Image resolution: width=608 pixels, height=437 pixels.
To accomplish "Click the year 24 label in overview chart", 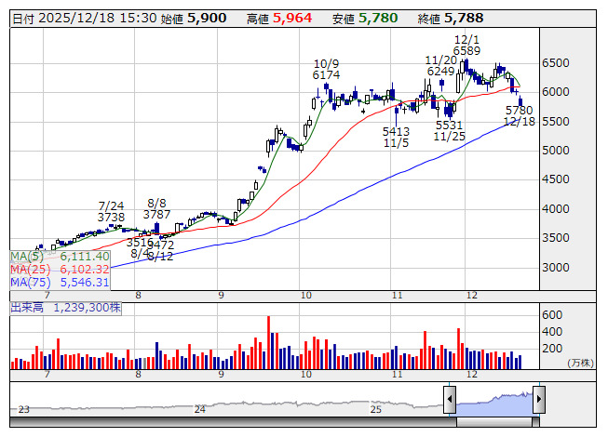I will [199, 409].
